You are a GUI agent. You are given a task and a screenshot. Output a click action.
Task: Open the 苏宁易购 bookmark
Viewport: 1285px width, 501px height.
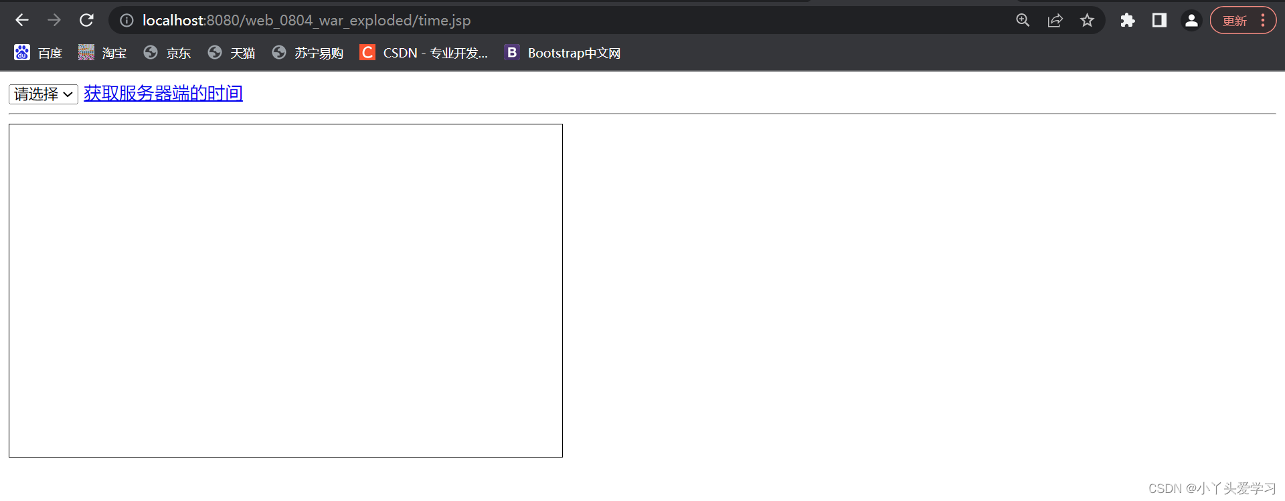(308, 53)
